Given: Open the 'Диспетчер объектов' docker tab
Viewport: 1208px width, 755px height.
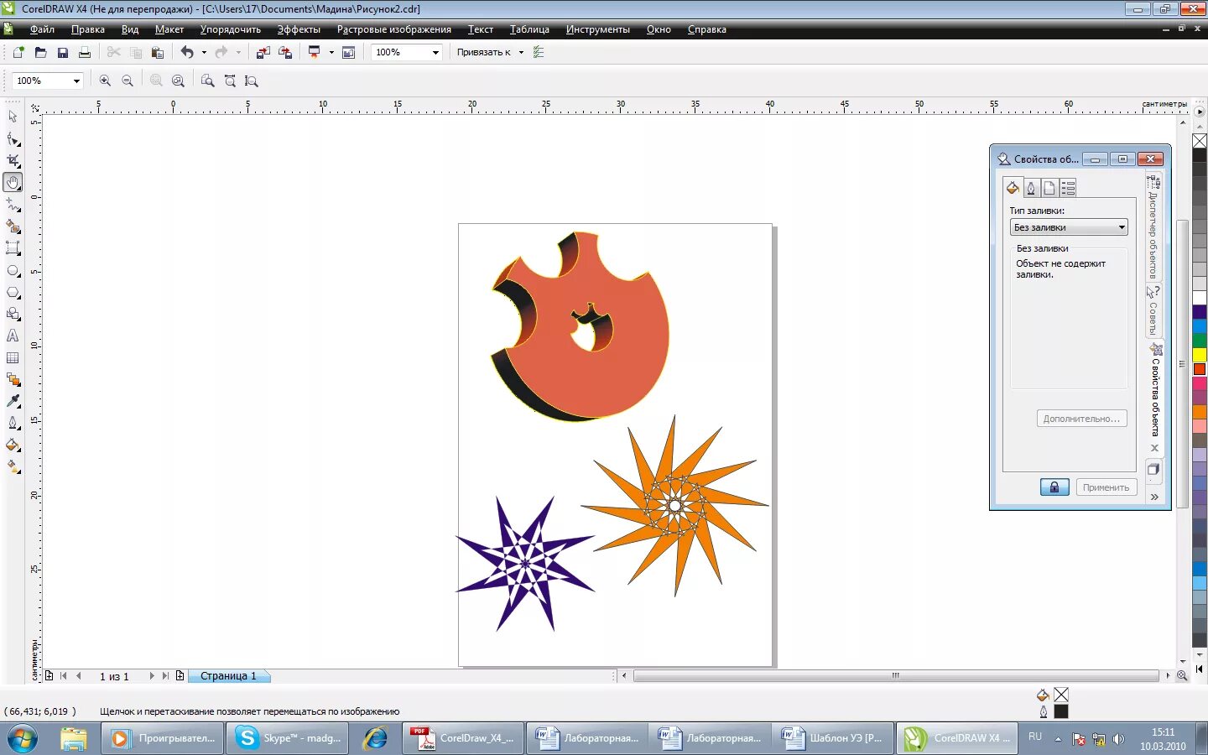Looking at the screenshot, I should (x=1153, y=227).
